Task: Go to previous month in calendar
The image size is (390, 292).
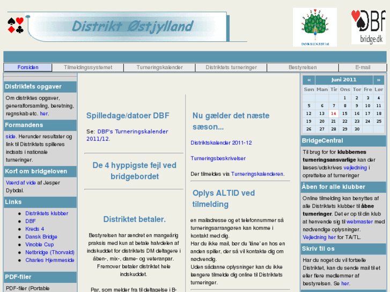Action: pos(309,80)
